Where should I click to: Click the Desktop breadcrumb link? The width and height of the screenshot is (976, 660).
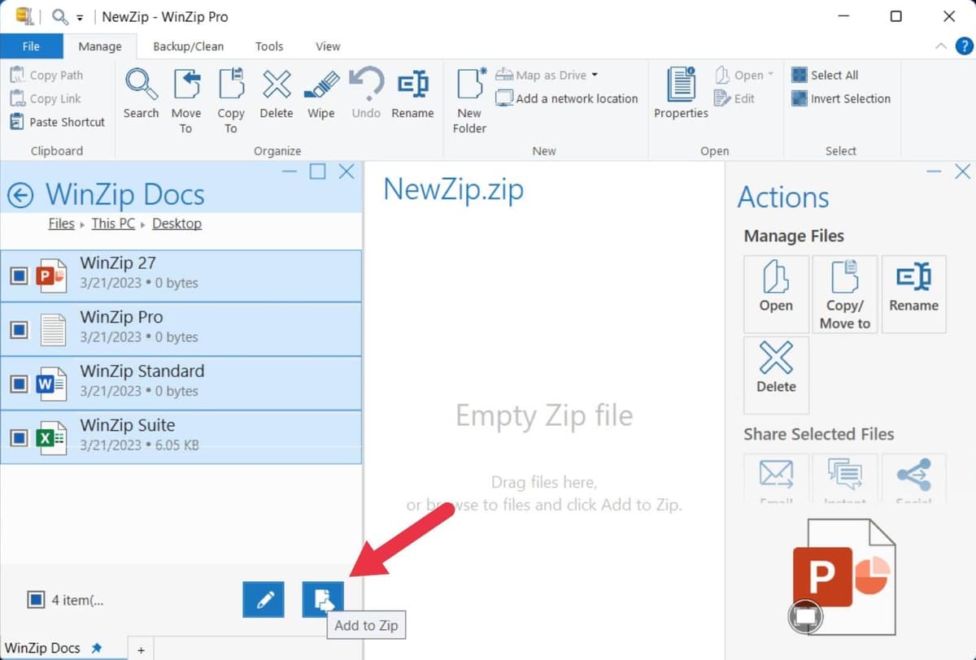point(176,224)
